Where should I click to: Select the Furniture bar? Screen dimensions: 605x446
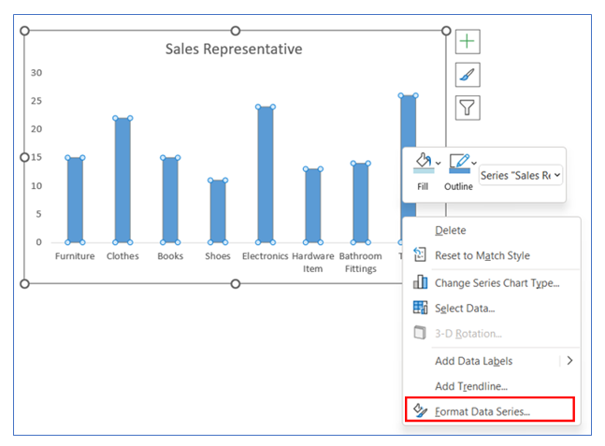(75, 200)
